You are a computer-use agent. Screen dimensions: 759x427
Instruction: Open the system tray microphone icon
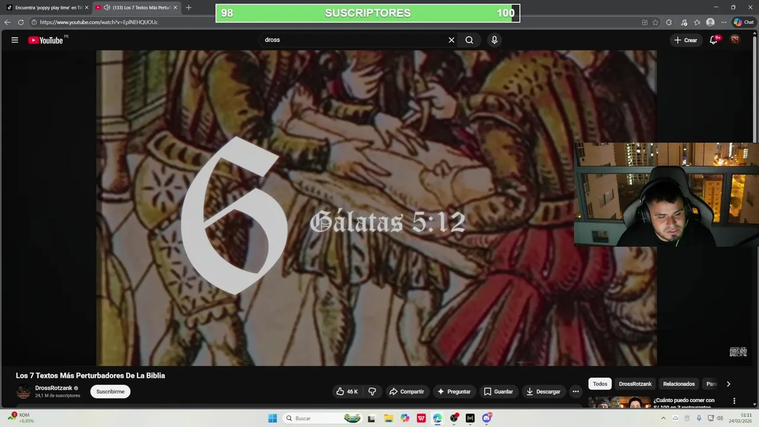click(x=699, y=418)
